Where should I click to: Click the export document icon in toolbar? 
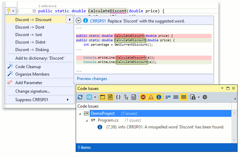coord(193,97)
